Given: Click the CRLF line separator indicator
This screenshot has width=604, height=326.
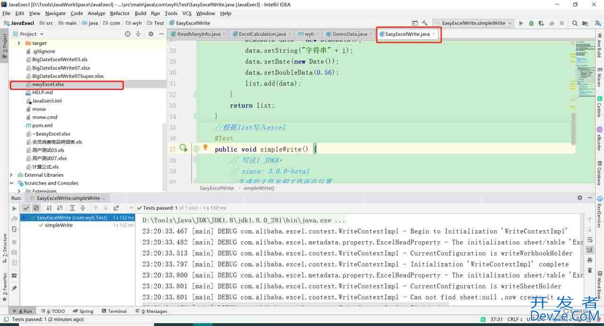Looking at the screenshot, I should (514, 319).
